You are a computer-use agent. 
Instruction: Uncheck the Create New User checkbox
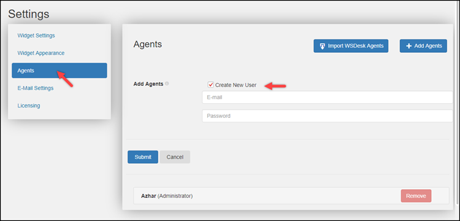pyautogui.click(x=210, y=85)
